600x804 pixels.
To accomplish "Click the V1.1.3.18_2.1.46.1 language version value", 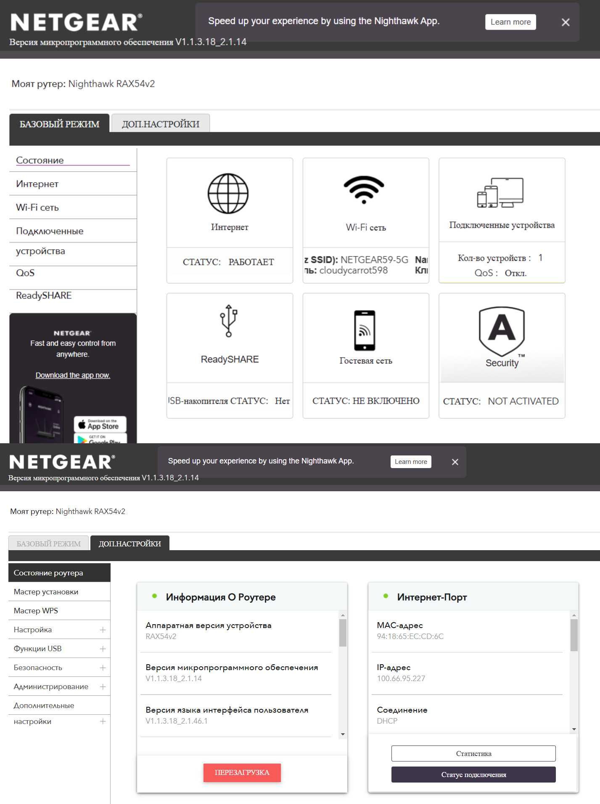I will coord(177,721).
